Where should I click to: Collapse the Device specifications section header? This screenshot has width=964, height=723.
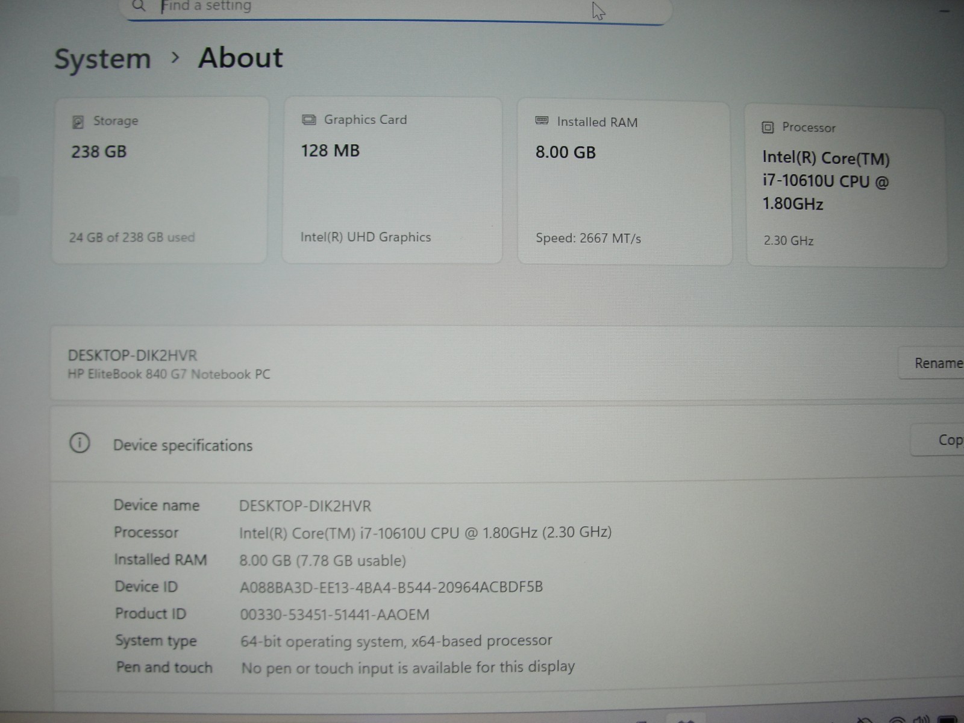pos(508,443)
